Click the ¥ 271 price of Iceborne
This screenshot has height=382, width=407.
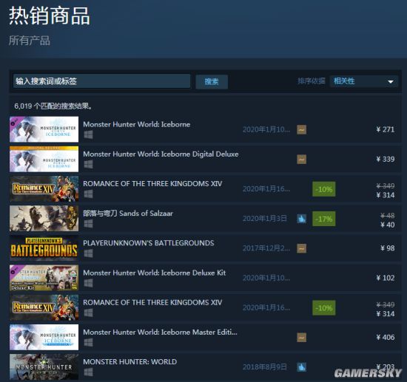coord(386,129)
